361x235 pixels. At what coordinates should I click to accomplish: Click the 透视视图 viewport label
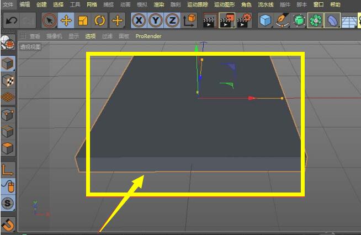point(30,47)
